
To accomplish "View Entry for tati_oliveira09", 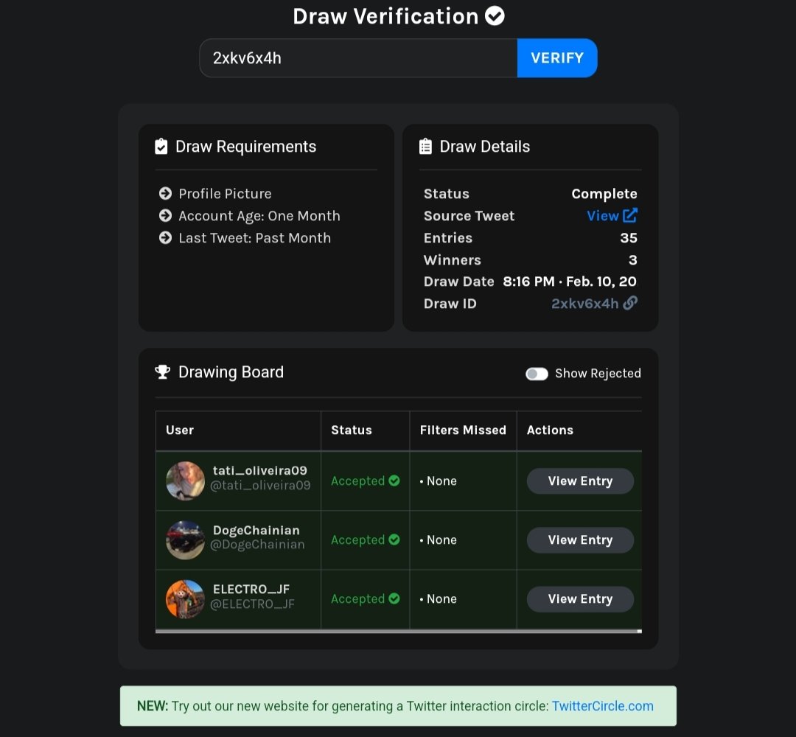I will coord(580,481).
